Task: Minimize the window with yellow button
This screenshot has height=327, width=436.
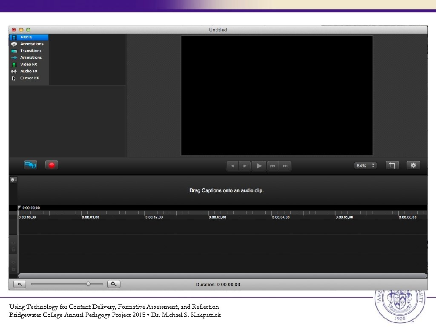Action: [x=21, y=30]
